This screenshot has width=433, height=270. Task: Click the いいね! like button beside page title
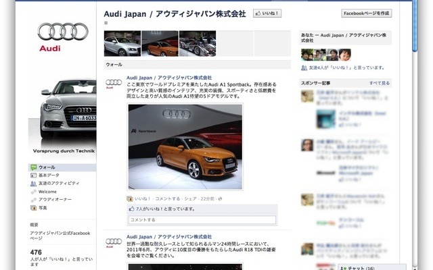tap(267, 13)
